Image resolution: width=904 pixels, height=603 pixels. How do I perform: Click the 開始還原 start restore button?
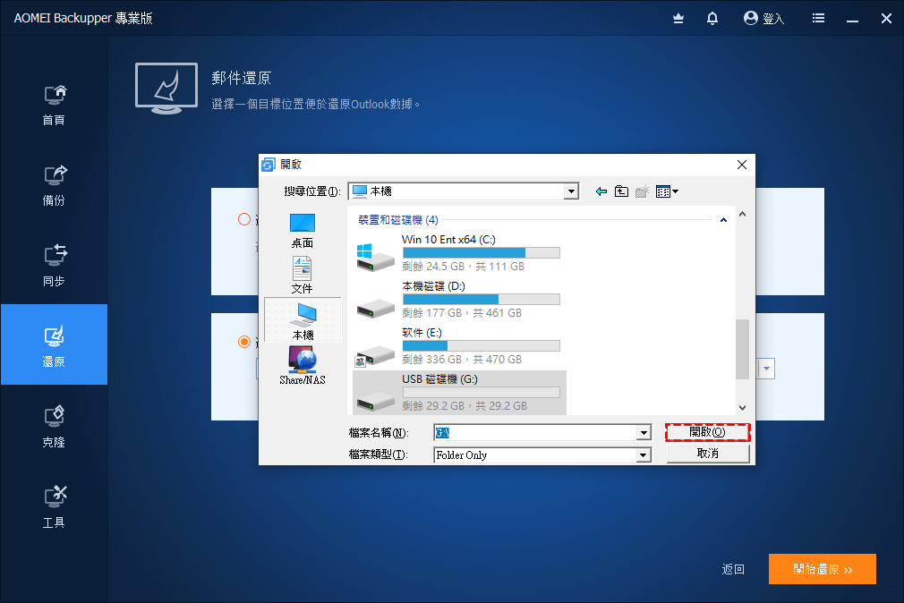point(823,569)
